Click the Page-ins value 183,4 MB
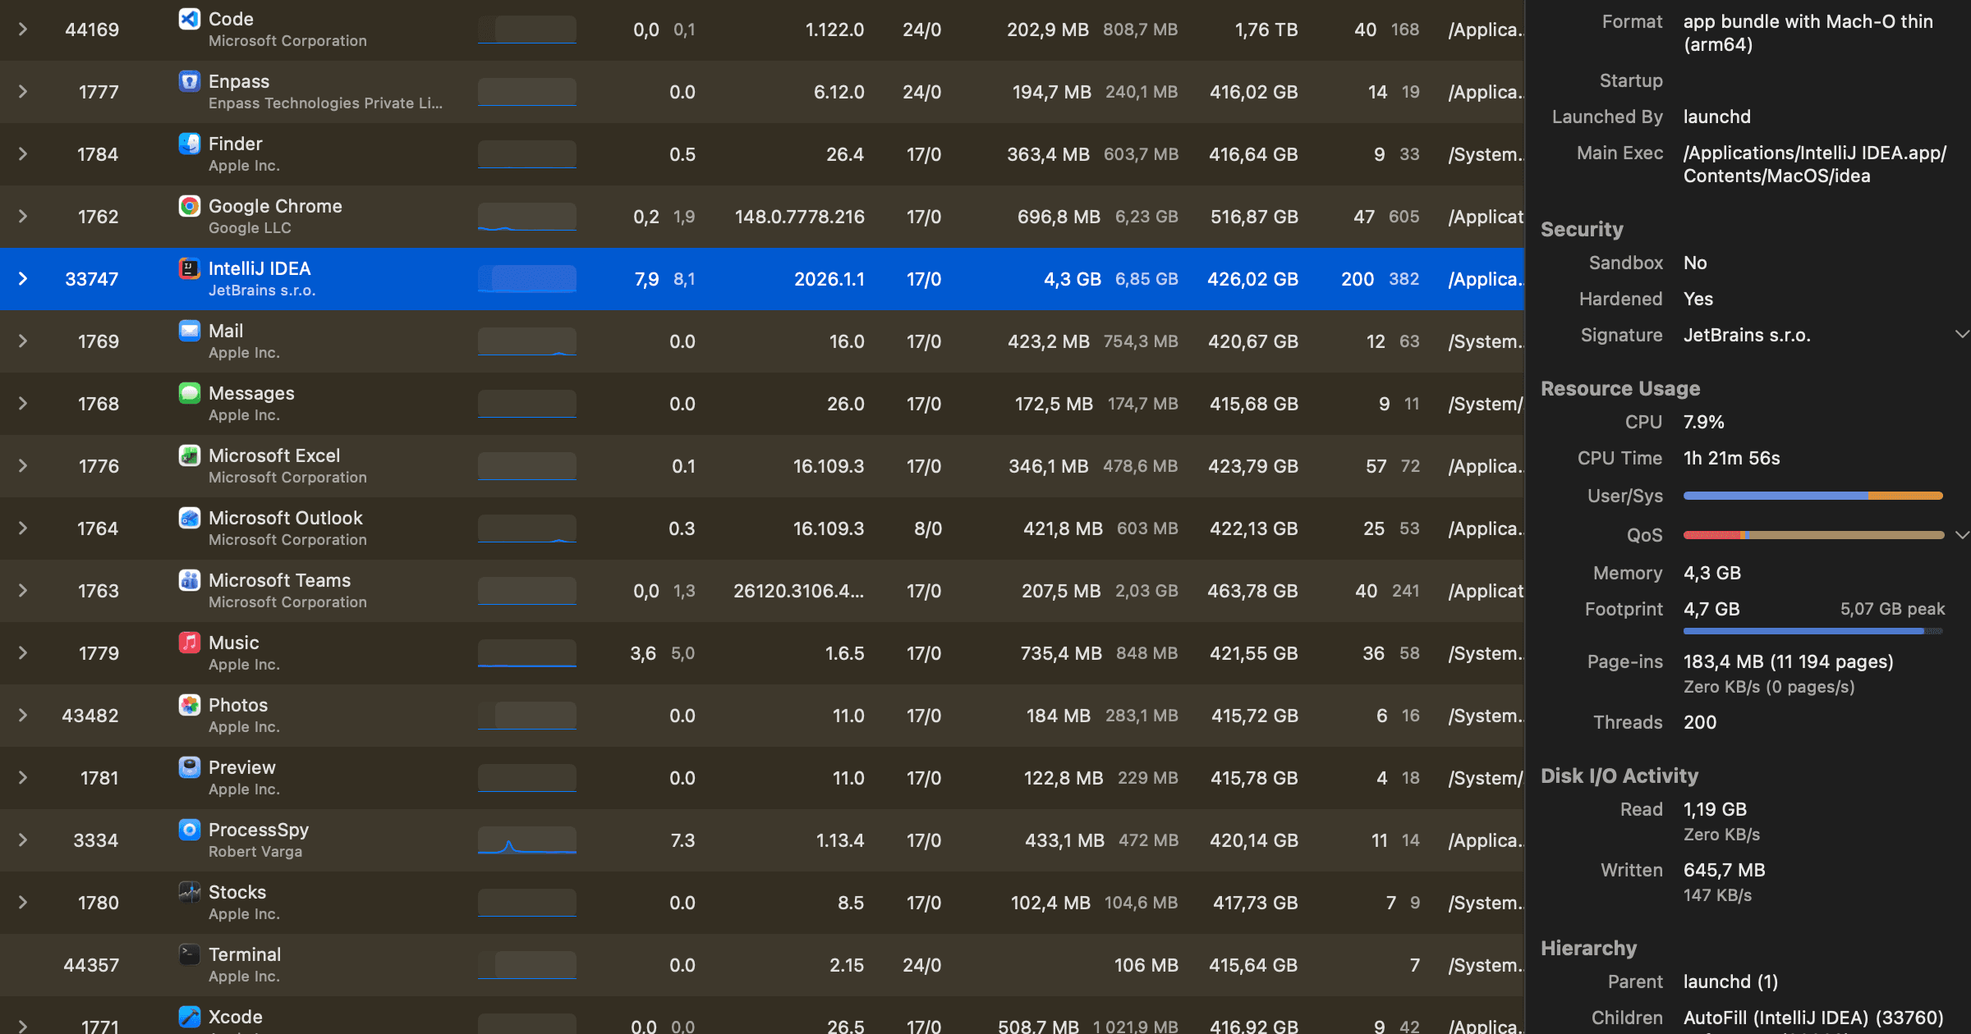The width and height of the screenshot is (1971, 1034). 1789,661
